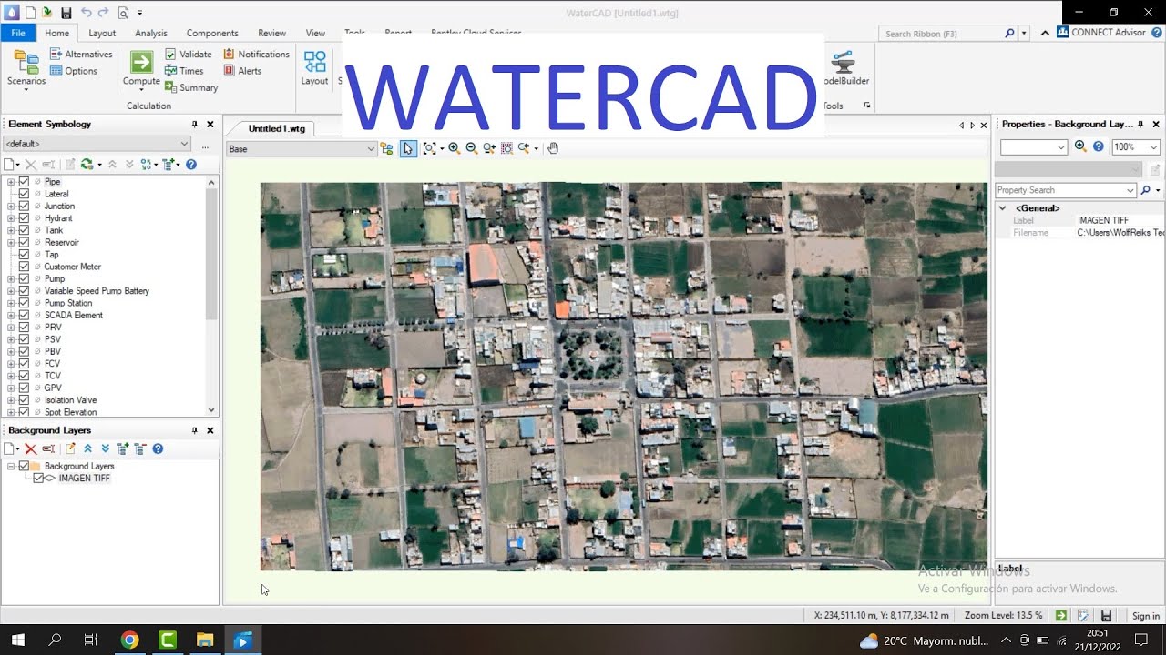
Task: Switch to Layout ribbon tab
Action: [102, 33]
